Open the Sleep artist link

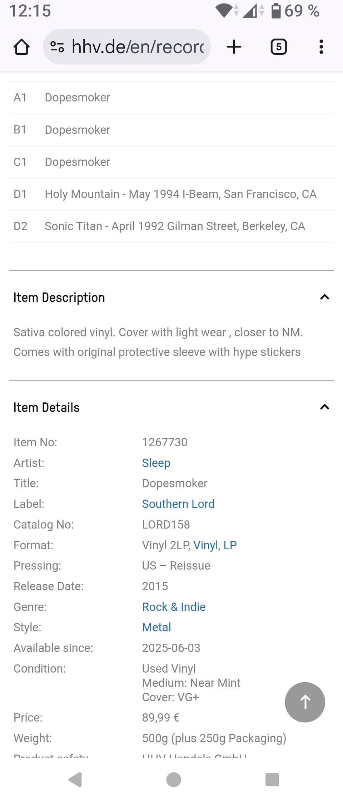click(156, 463)
